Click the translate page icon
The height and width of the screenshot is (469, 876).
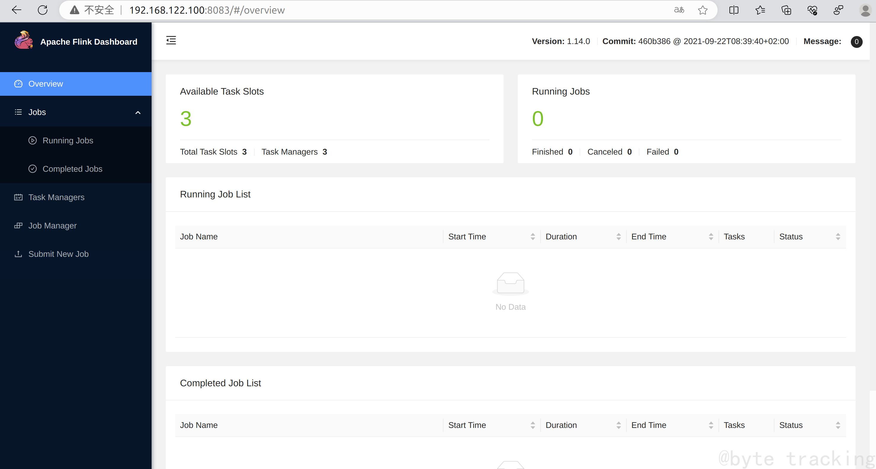pos(679,10)
